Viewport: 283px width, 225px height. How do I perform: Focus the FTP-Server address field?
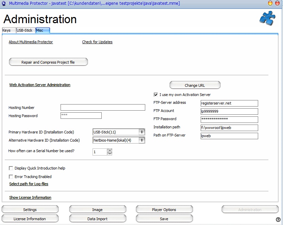(x=229, y=103)
